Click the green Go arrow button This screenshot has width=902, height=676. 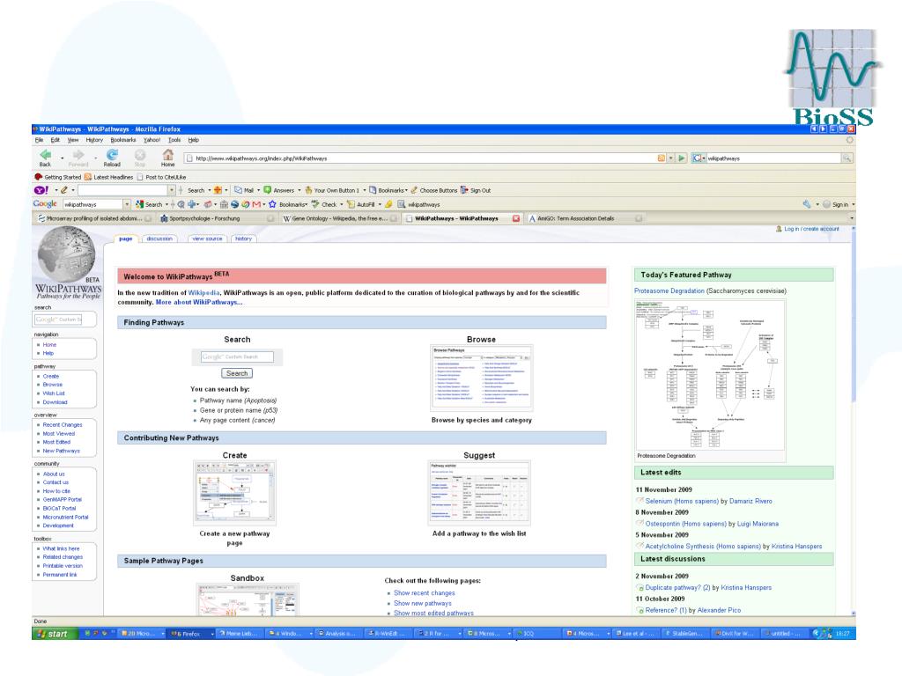[x=682, y=158]
